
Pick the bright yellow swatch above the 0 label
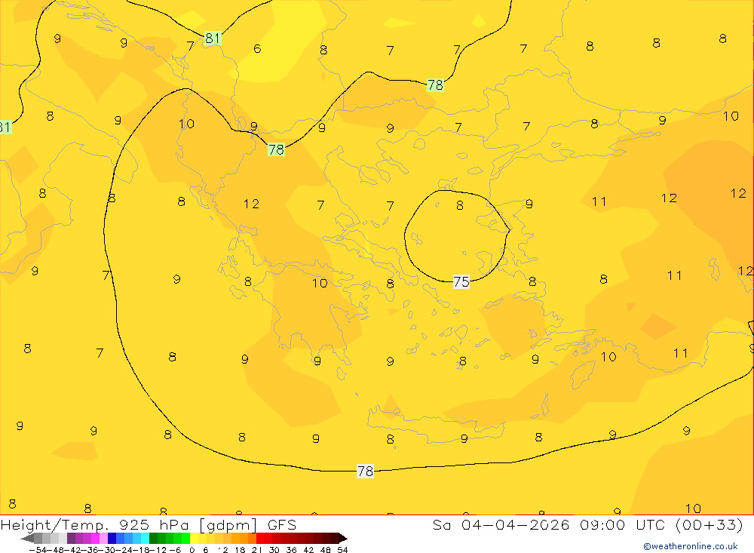[x=195, y=539]
